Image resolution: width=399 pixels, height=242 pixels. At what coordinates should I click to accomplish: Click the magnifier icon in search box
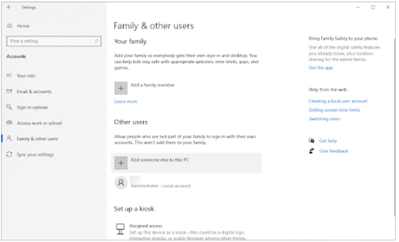click(96, 41)
